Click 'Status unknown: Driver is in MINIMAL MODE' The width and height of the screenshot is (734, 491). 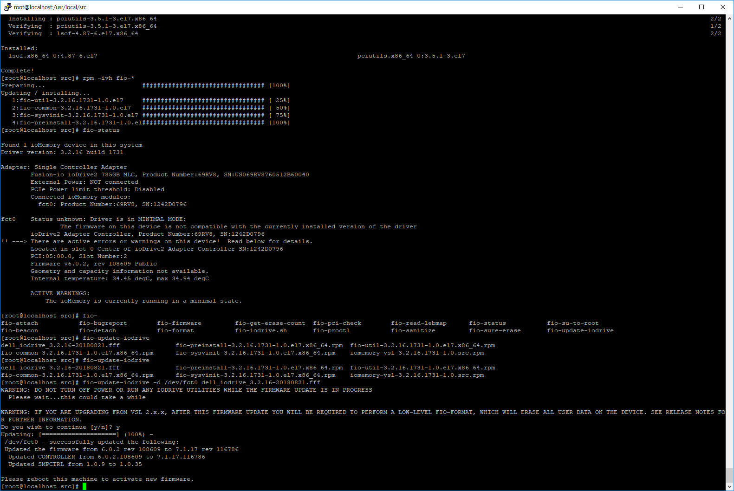(x=109, y=219)
